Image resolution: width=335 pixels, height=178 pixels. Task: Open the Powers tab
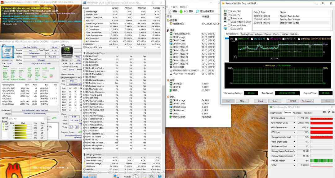[x=268, y=34]
